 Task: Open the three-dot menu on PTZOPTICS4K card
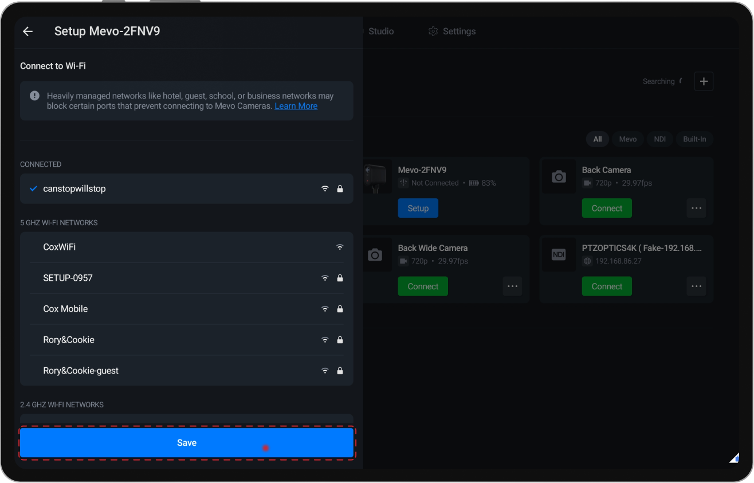[696, 286]
